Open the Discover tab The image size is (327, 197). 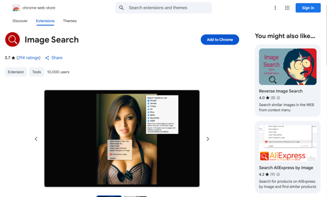20,21
